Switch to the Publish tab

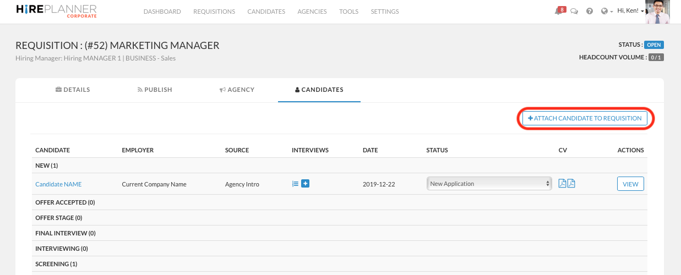click(x=155, y=90)
